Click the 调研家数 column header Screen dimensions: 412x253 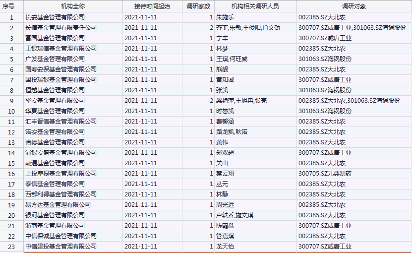198,6
